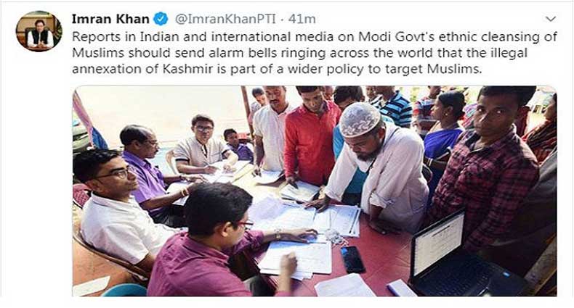Click the black smartphone lying on table
This screenshot has width=574, height=308.
pos(352,259)
